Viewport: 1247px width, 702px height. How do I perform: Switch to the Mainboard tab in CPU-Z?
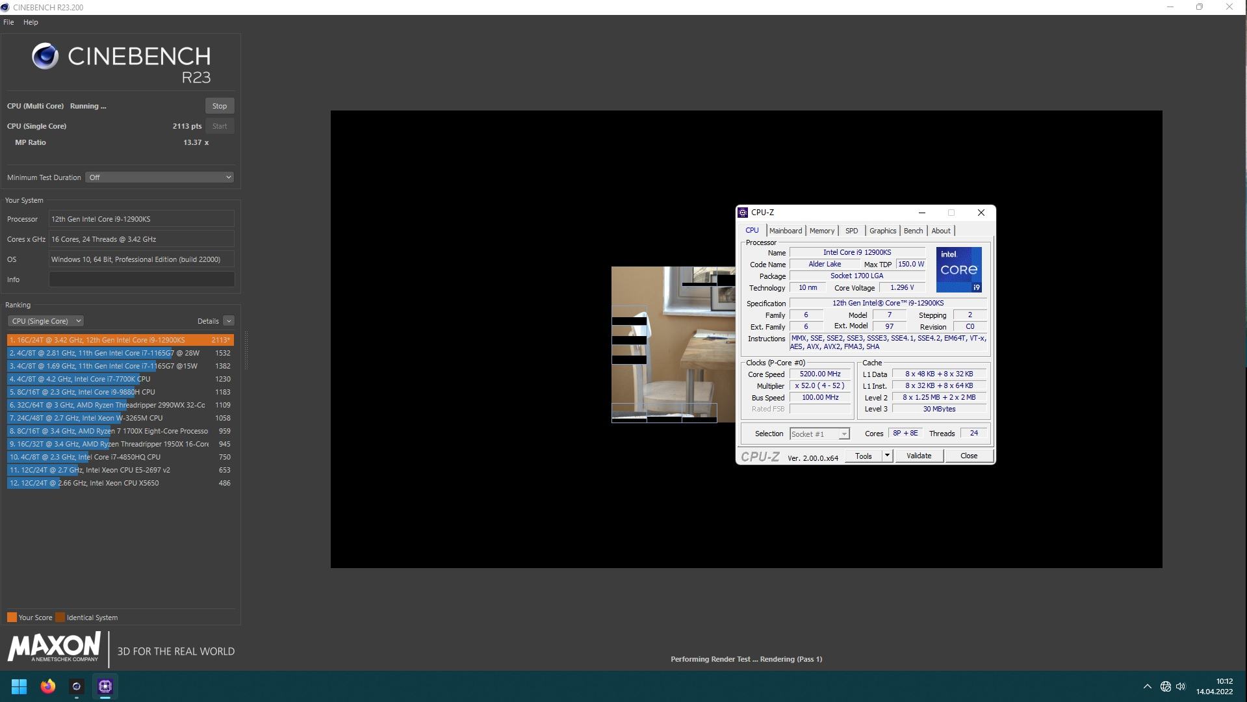[785, 231]
